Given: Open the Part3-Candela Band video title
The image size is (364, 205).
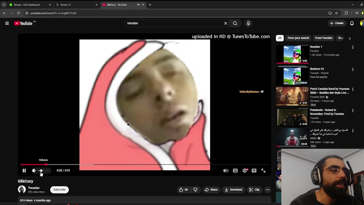Looking at the screenshot, I should (330, 91).
